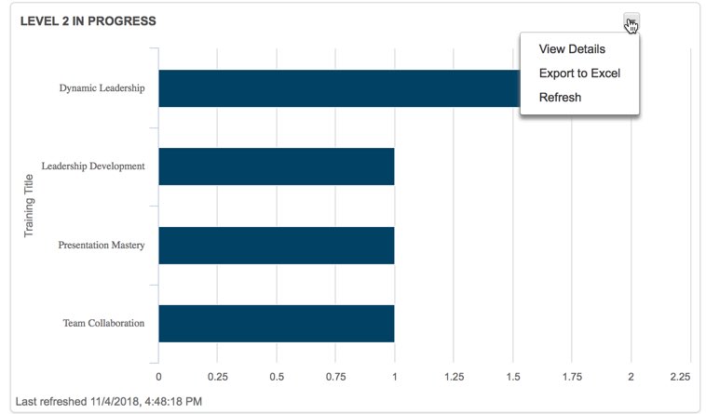
Task: Click the 0.5 x-axis tick label
Action: click(x=277, y=377)
